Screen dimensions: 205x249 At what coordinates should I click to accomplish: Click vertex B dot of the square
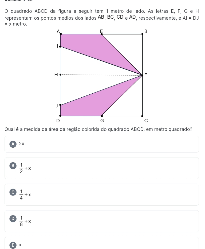click(x=142, y=34)
